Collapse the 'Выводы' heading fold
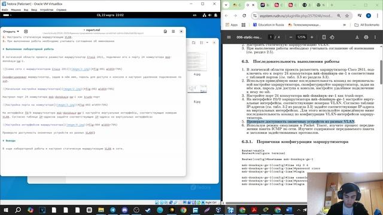The height and width of the screenshot is (215, 383). pos(4,141)
